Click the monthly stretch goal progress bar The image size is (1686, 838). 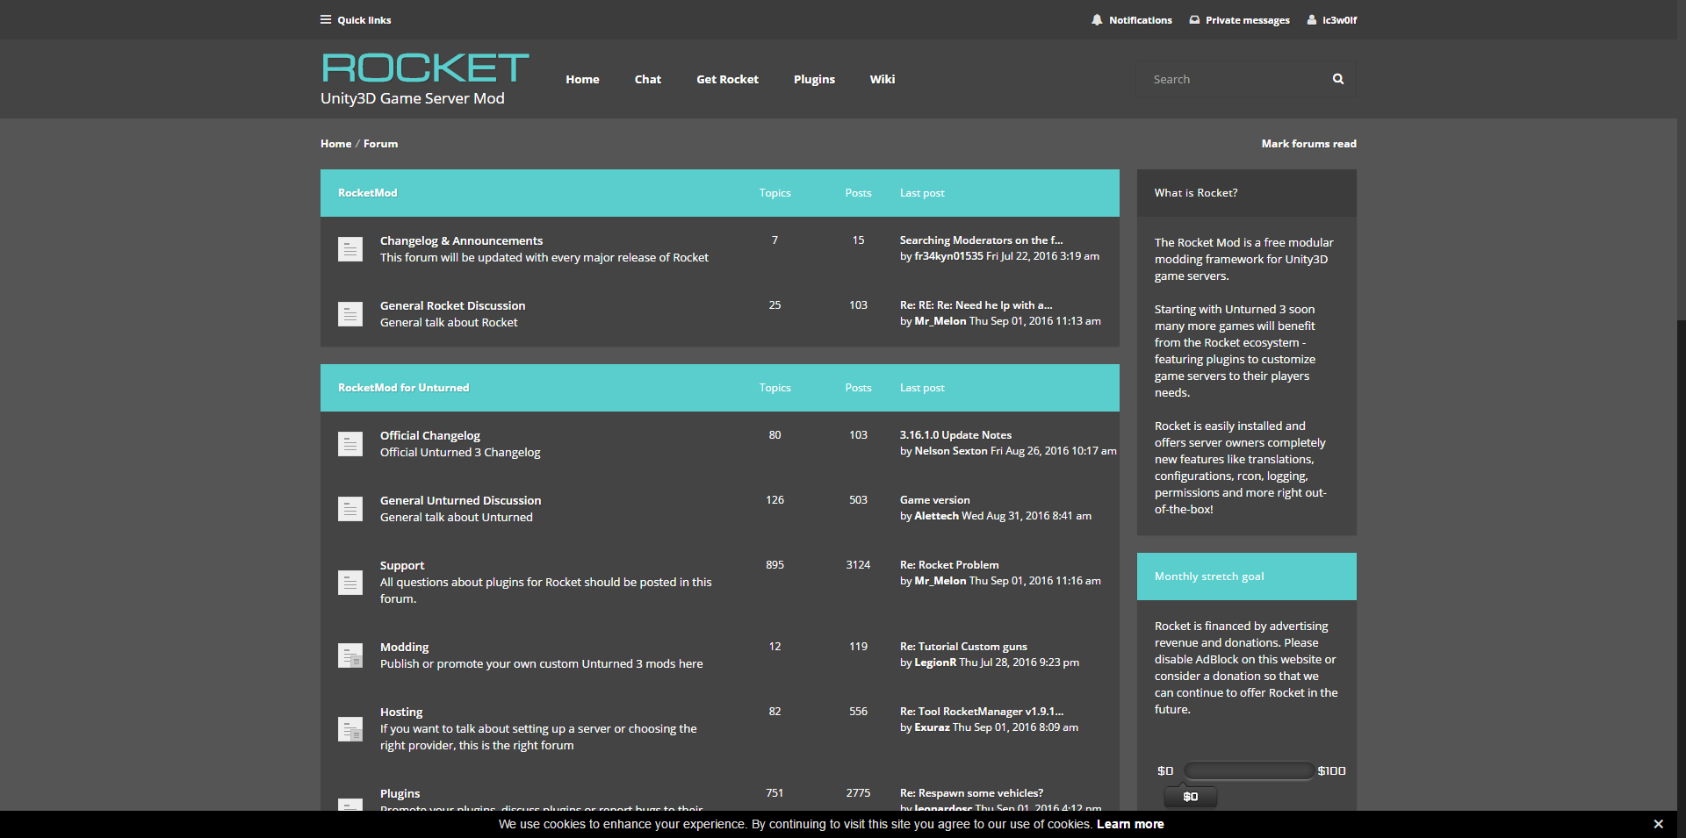coord(1249,770)
